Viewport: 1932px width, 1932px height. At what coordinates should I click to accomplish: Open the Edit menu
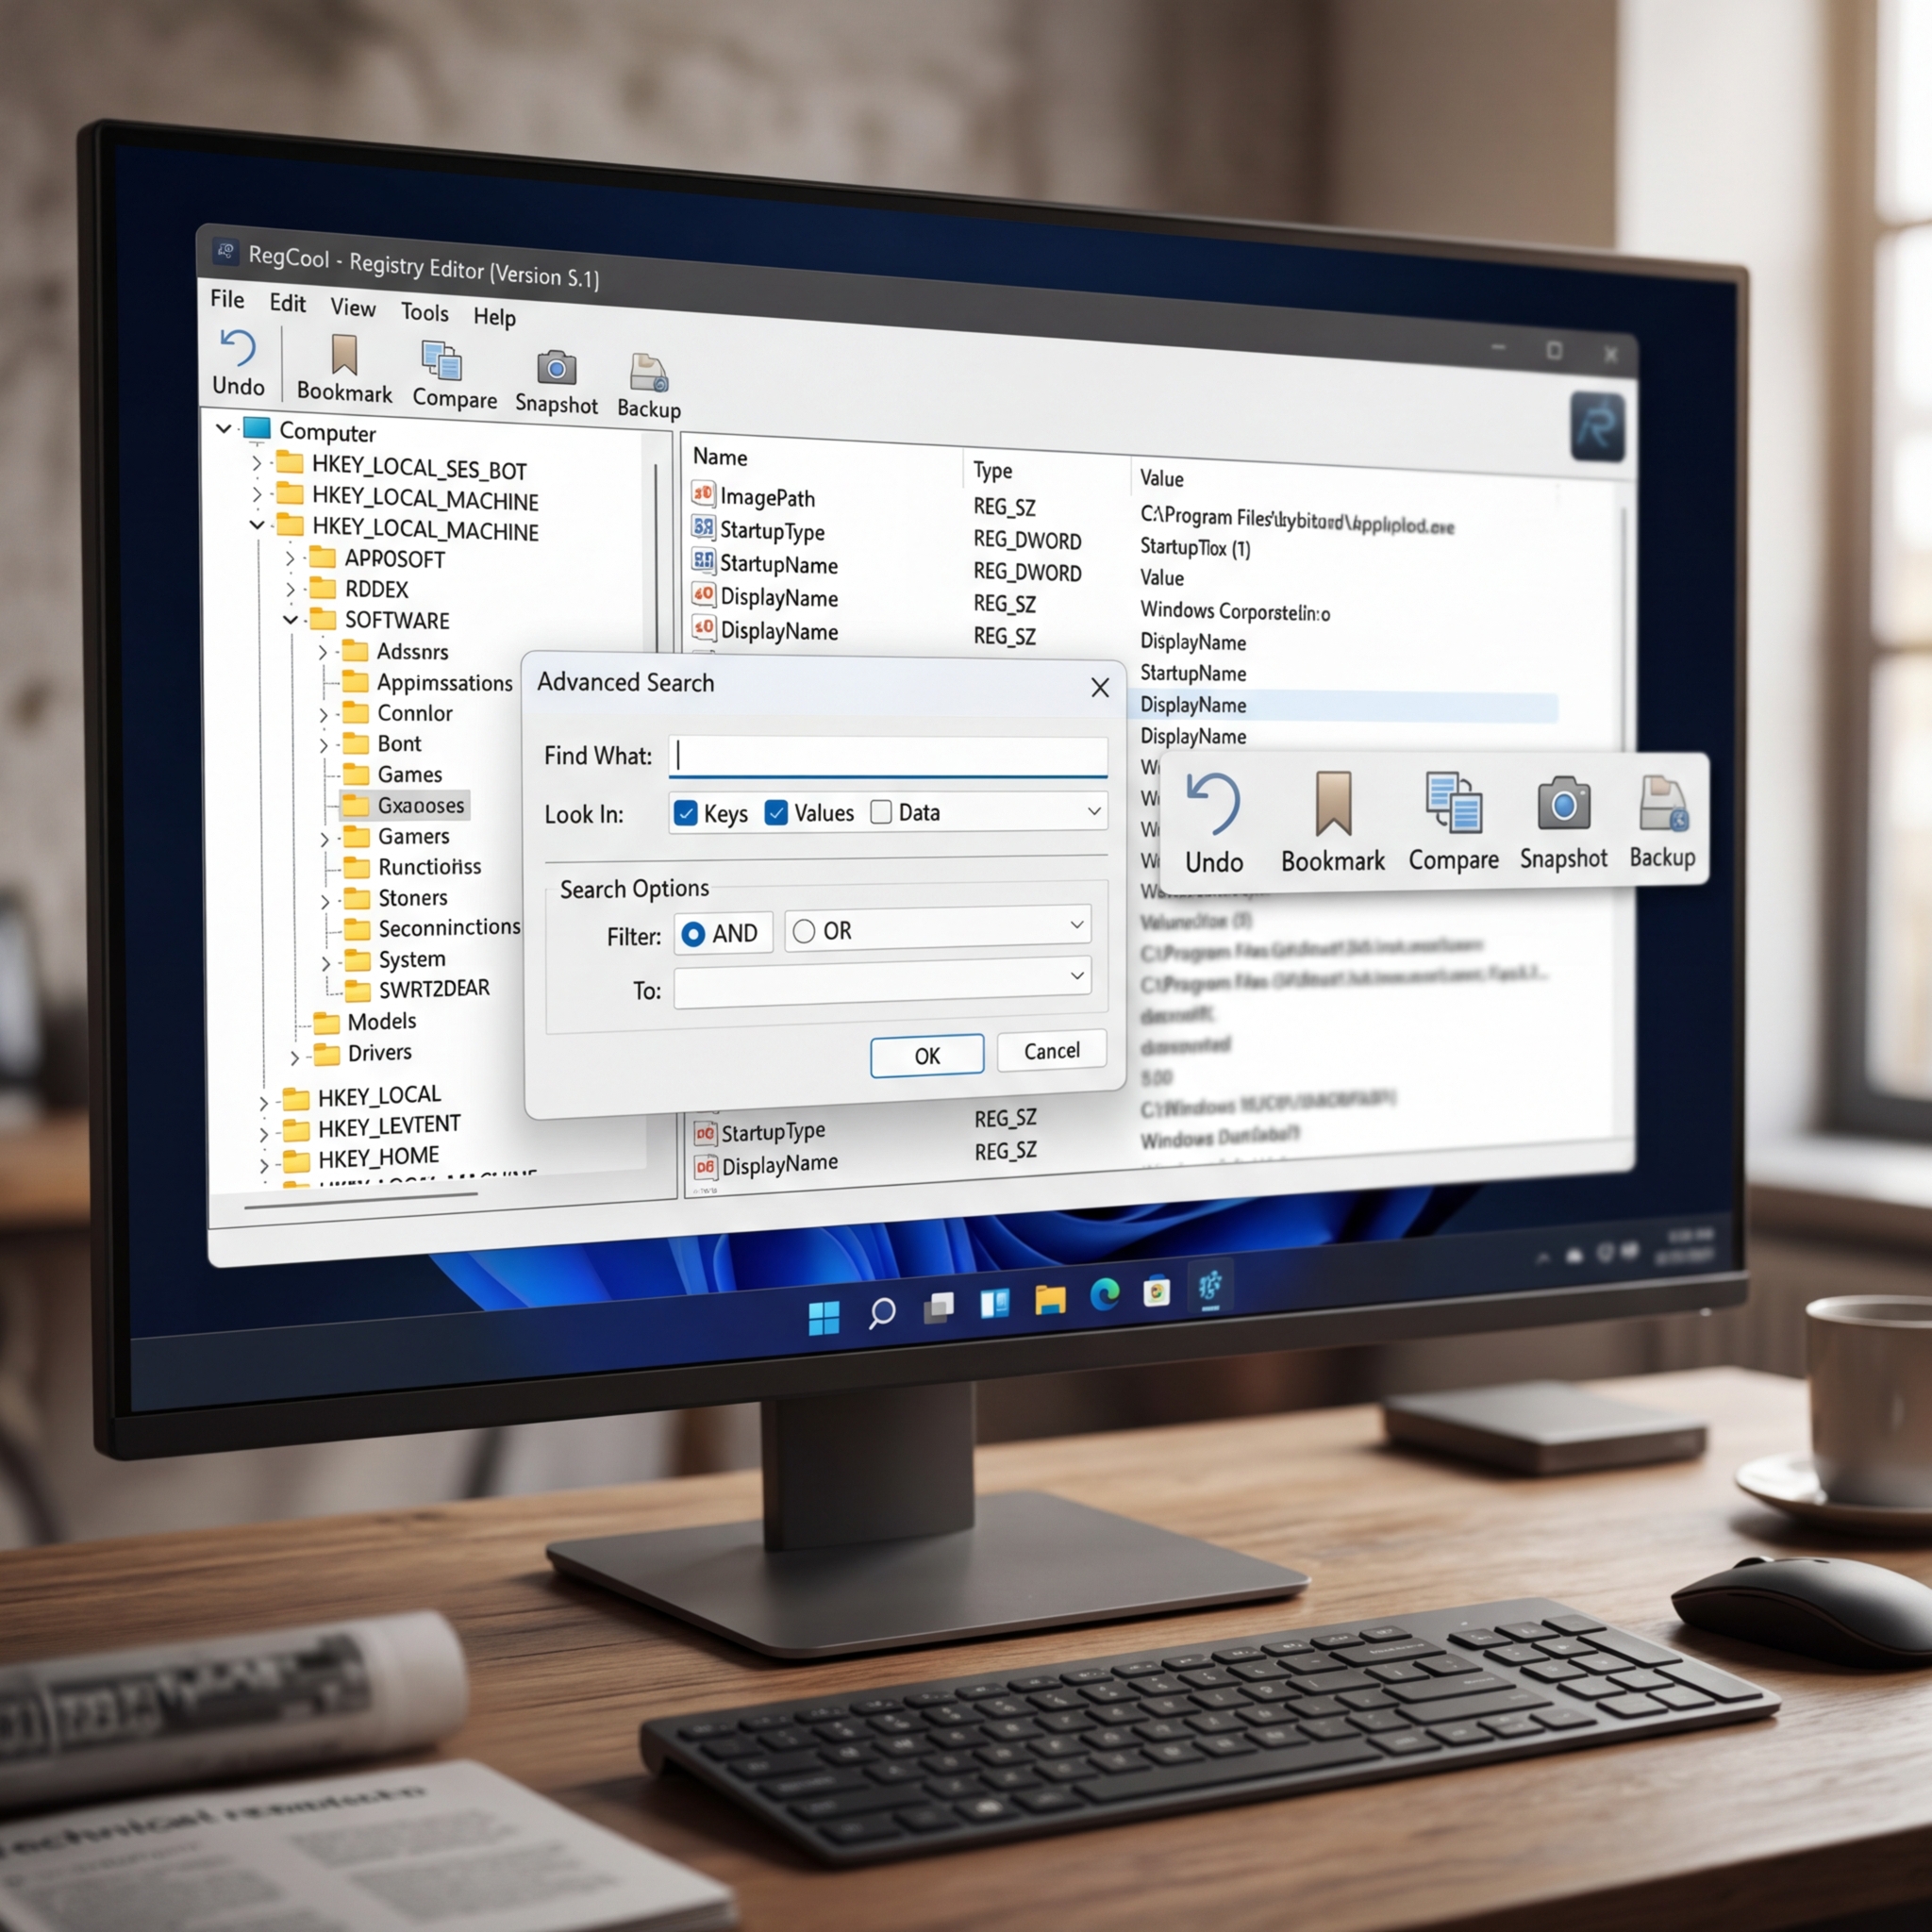[x=287, y=303]
